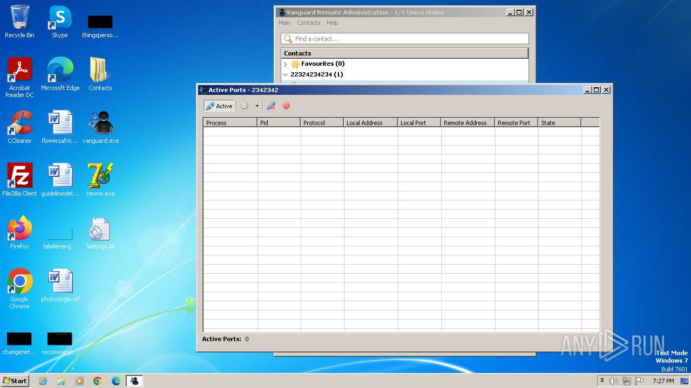Sort by the Remote Address column header

coord(468,123)
